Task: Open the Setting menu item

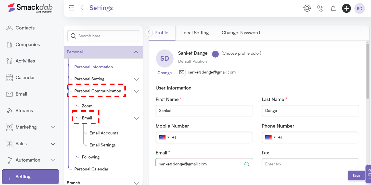Action: click(30, 177)
